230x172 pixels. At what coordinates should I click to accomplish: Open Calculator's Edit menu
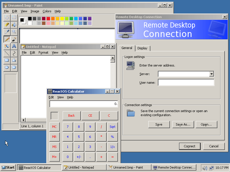coord(51,97)
